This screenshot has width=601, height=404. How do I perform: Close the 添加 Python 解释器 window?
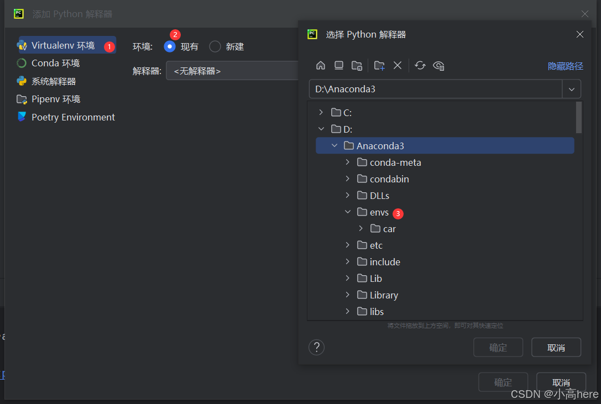tap(584, 14)
